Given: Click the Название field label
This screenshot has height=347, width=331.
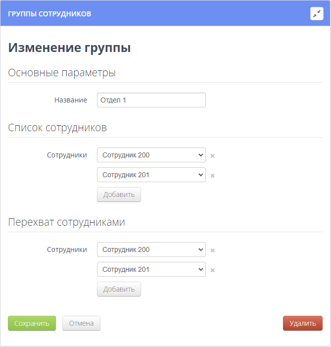Looking at the screenshot, I should [70, 100].
